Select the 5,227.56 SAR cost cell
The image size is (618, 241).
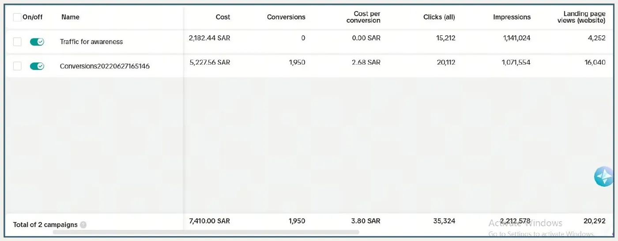tap(210, 62)
